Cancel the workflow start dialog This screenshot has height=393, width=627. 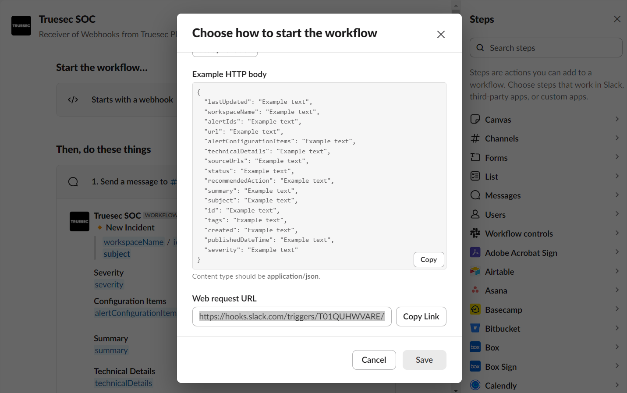coord(374,360)
